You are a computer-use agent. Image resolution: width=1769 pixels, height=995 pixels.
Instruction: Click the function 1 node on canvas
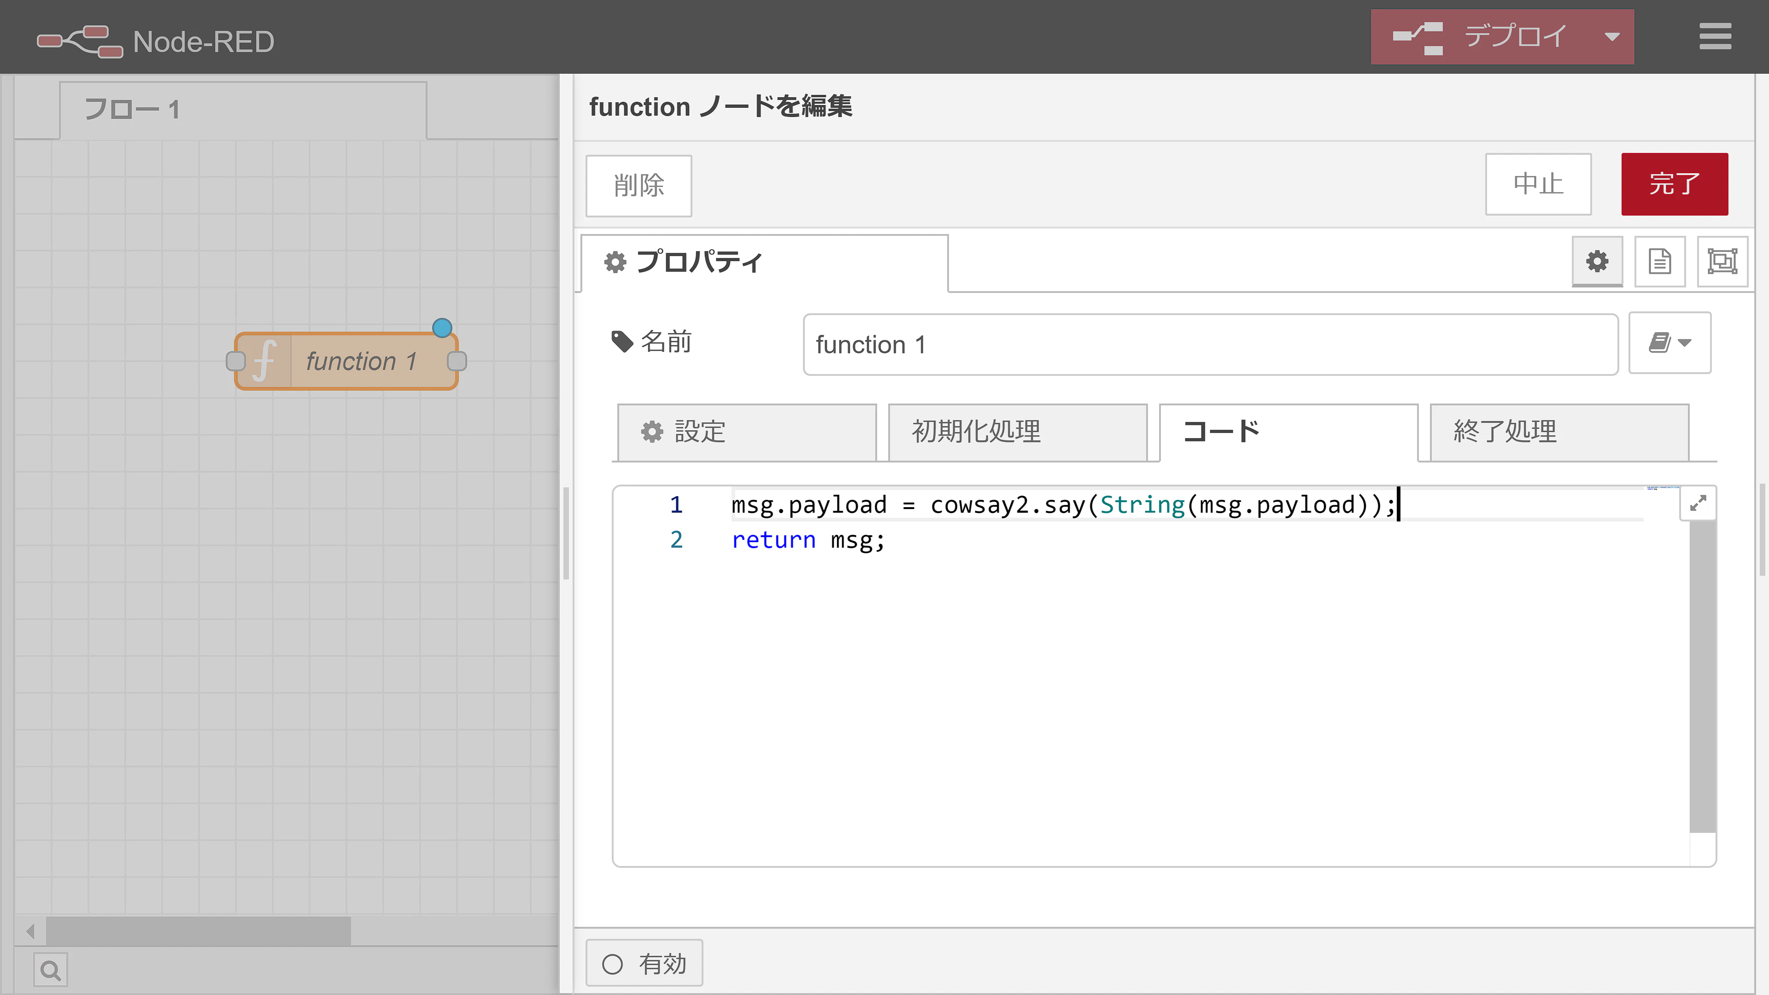pos(346,362)
